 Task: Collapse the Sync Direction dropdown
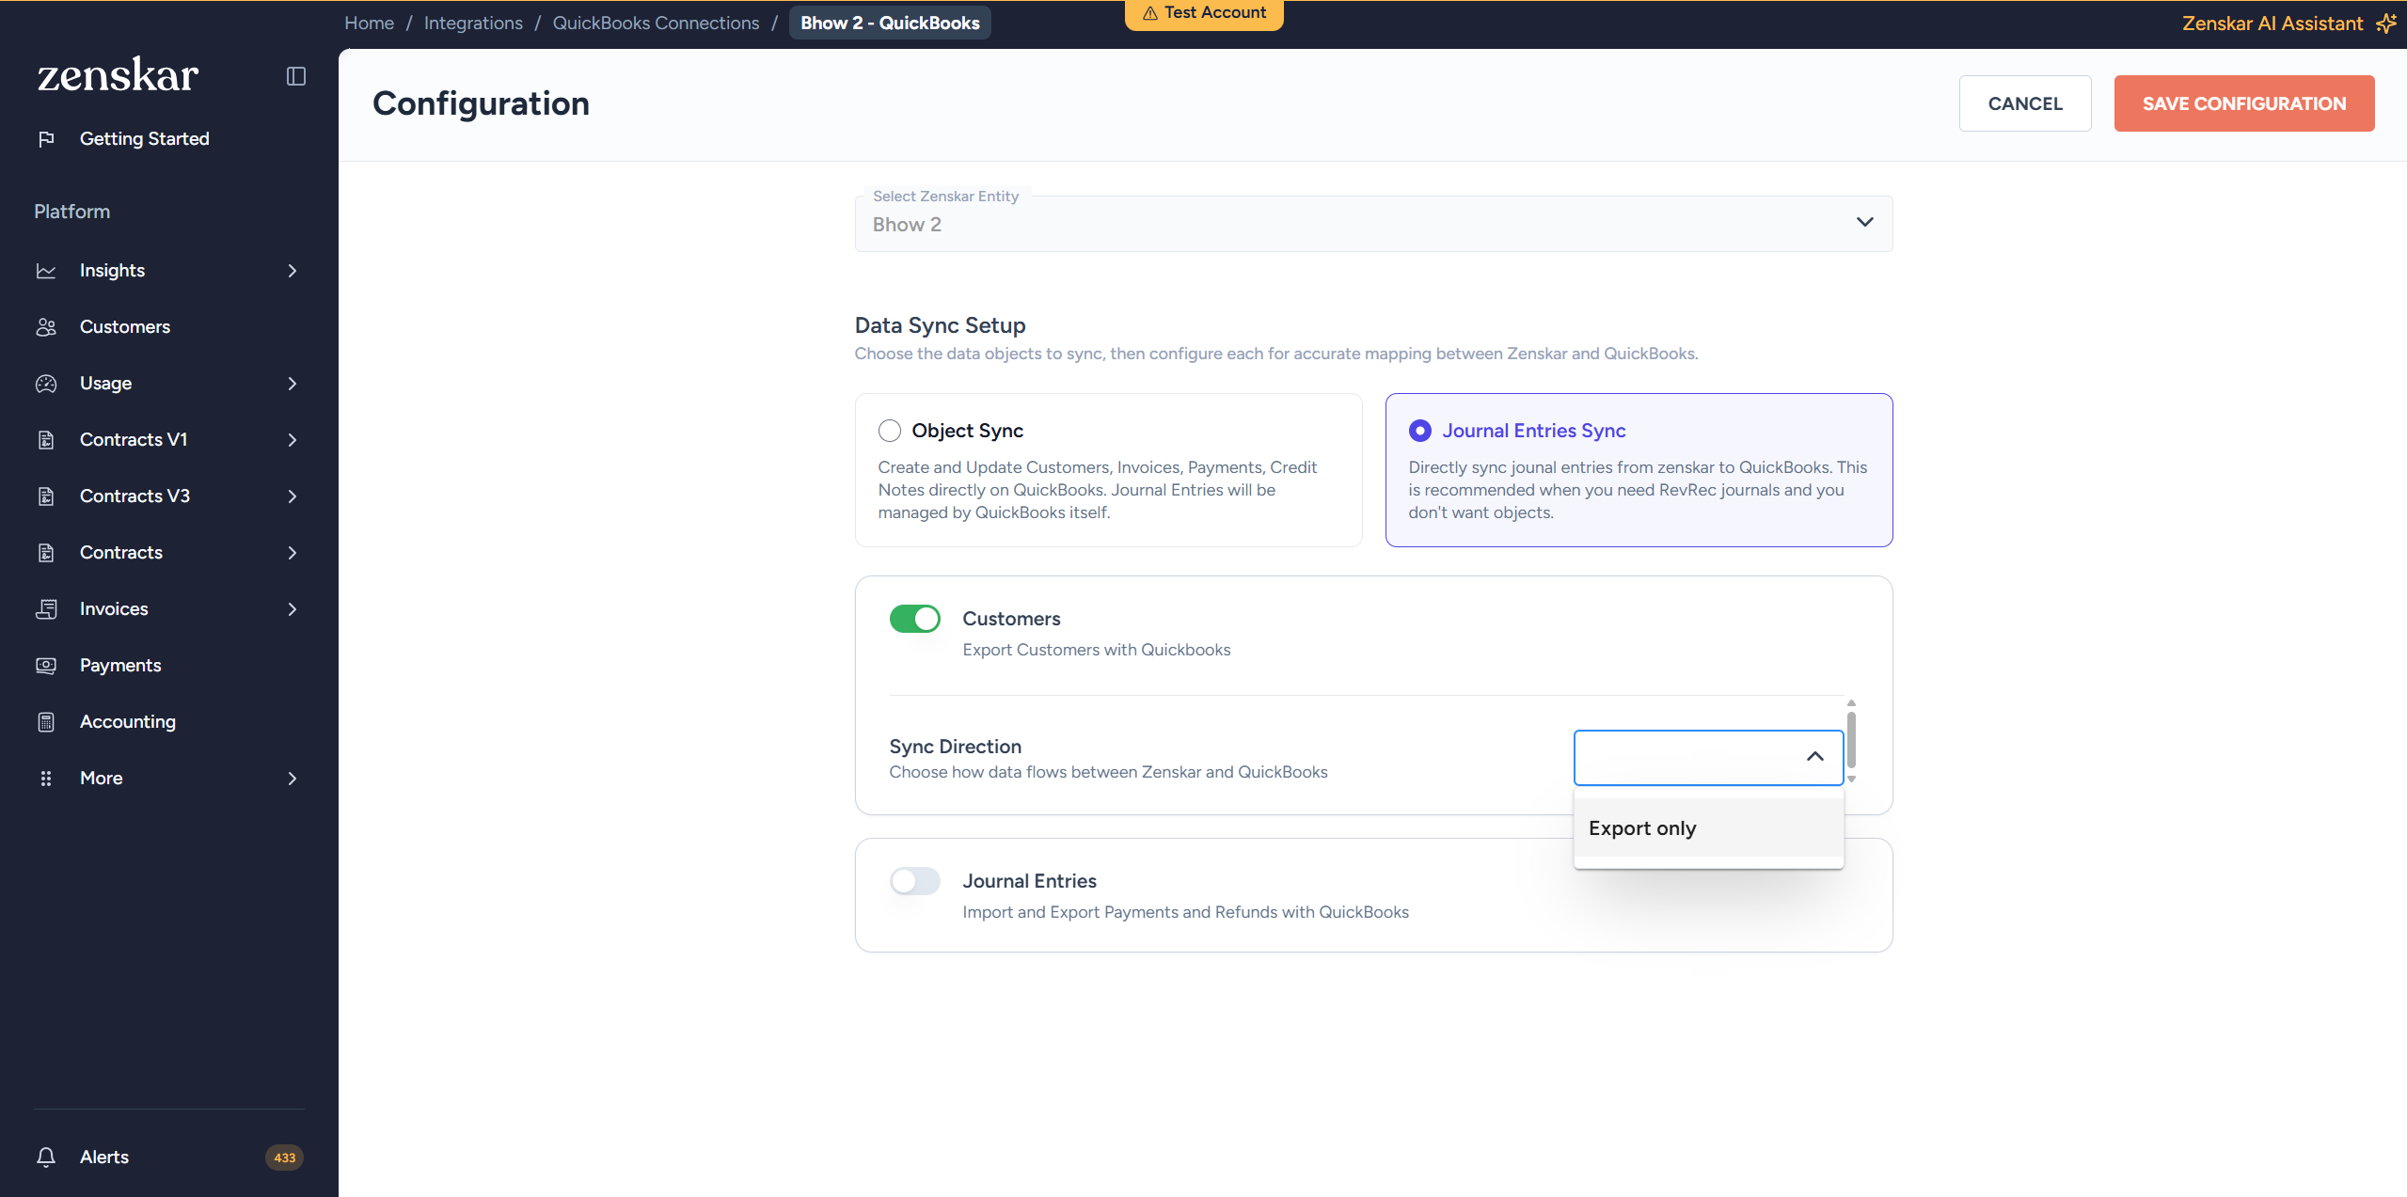(x=1814, y=757)
